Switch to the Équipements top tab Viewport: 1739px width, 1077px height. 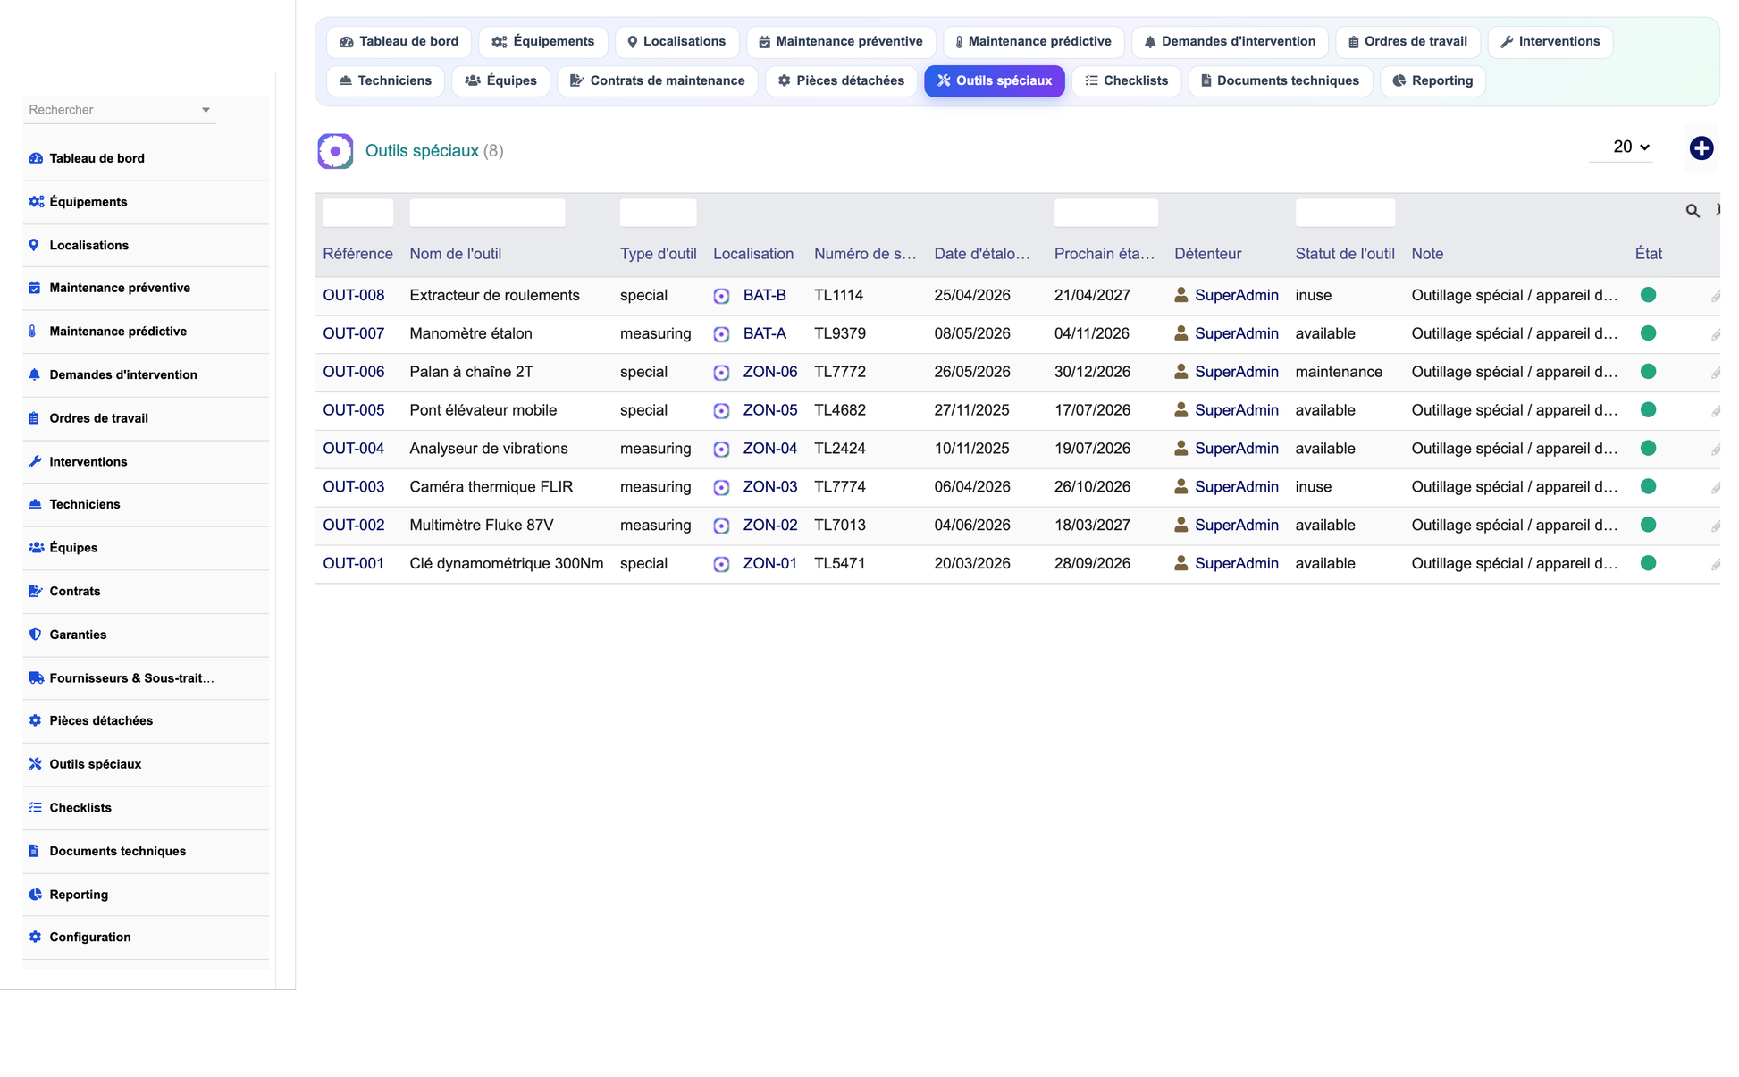(x=542, y=42)
